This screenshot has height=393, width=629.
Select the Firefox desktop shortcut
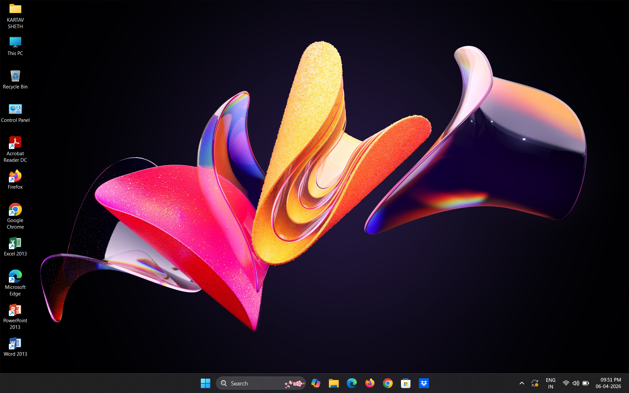click(15, 176)
